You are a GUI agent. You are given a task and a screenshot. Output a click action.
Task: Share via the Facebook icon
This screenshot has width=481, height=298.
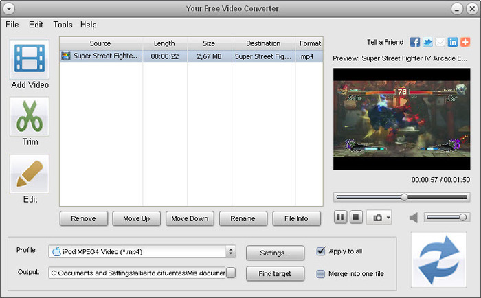coord(415,42)
